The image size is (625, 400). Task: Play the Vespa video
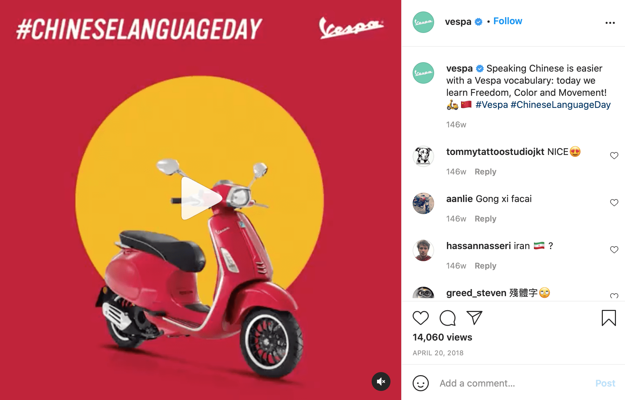pos(201,198)
